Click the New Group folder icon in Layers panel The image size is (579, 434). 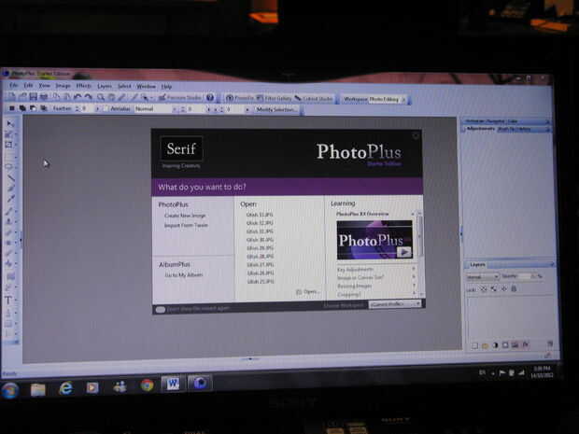pyautogui.click(x=486, y=345)
